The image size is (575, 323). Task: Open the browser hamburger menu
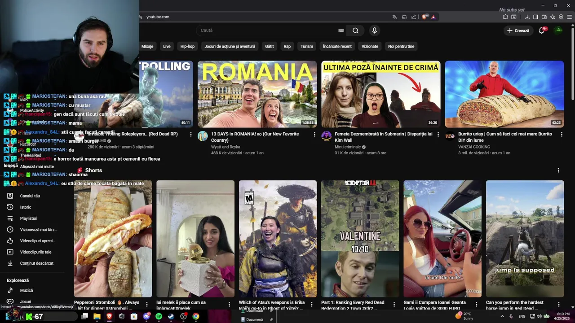click(x=569, y=17)
